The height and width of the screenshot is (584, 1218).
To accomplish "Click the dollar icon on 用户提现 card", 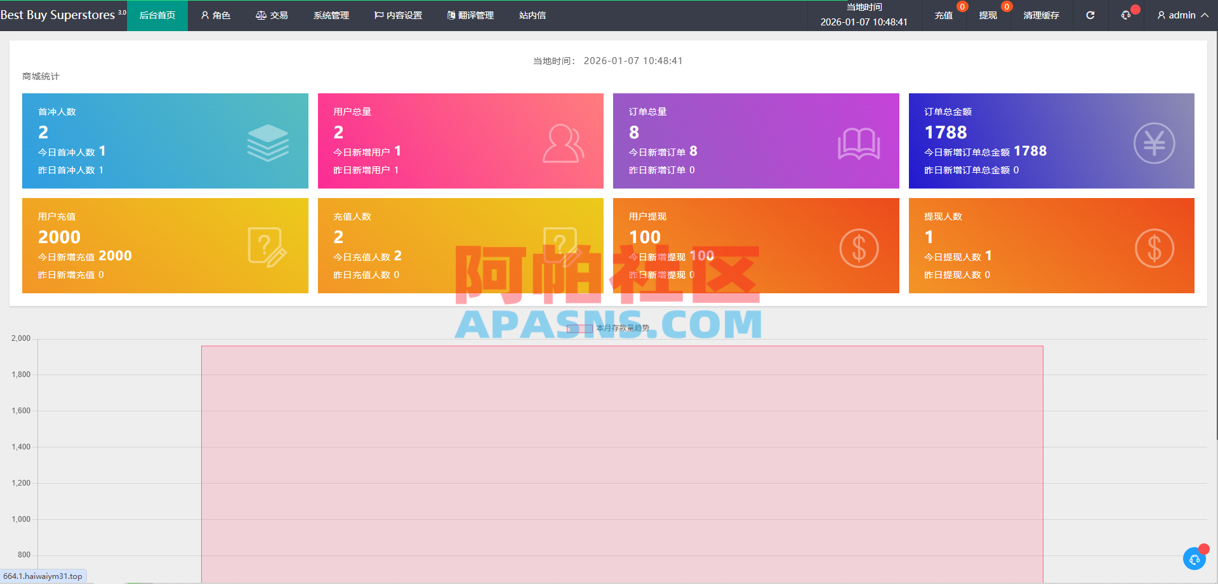I will point(859,248).
